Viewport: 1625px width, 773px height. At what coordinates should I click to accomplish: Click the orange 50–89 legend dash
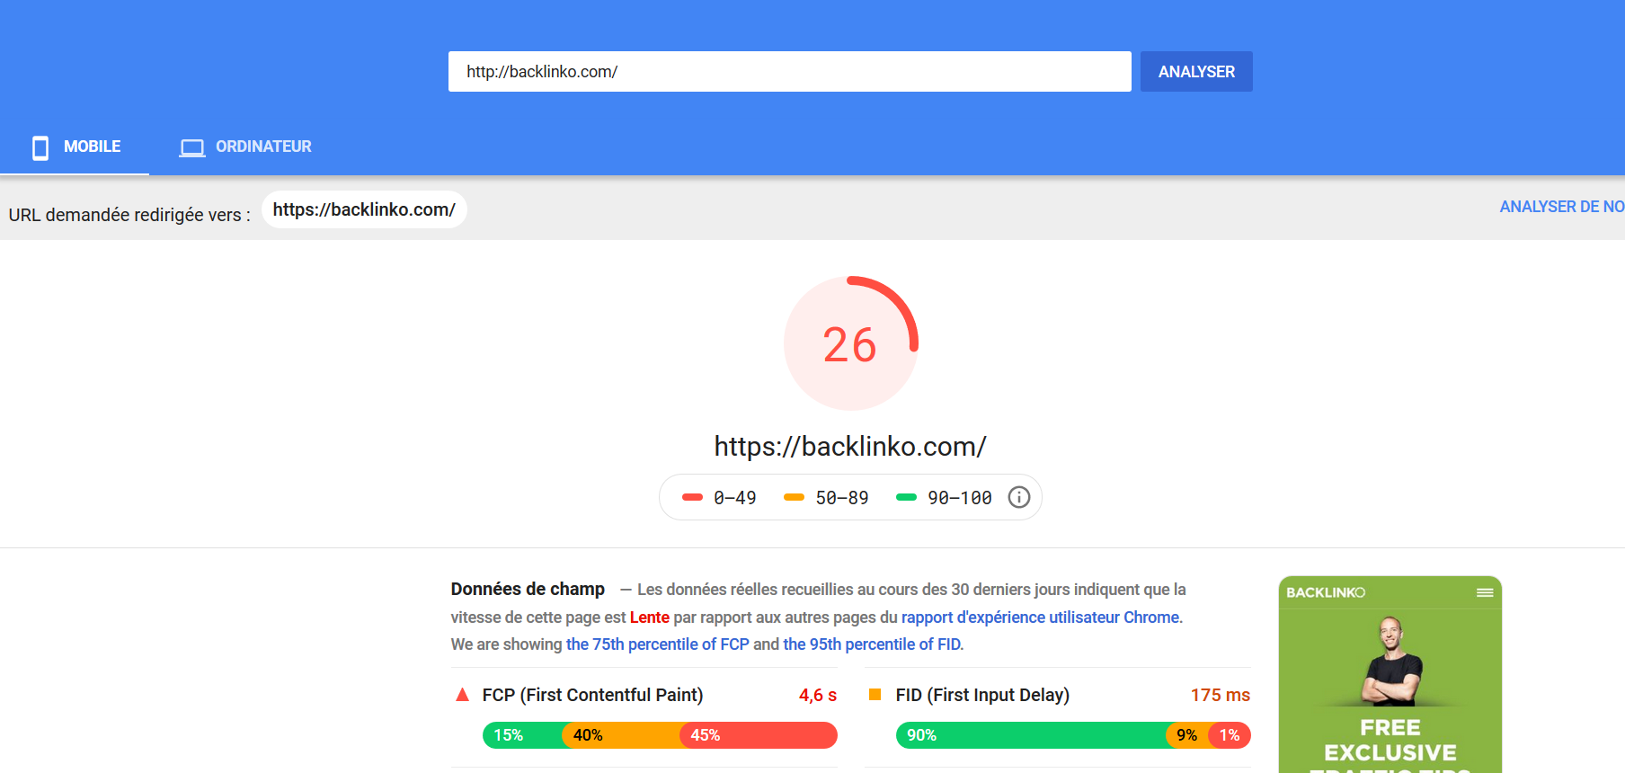(x=794, y=497)
